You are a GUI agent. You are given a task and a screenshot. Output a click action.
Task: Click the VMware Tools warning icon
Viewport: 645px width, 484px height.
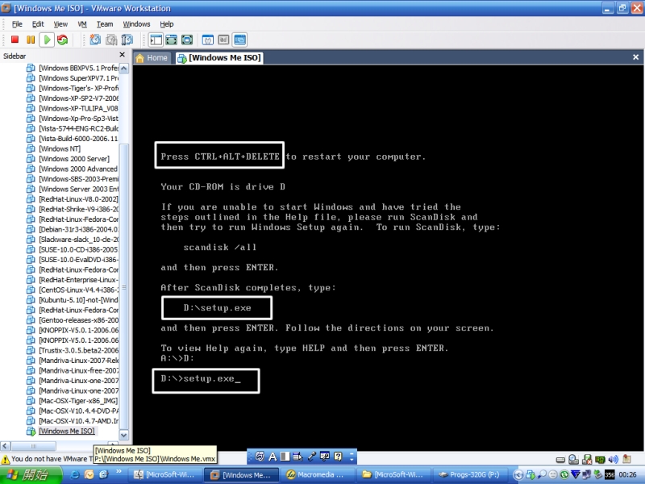tap(6, 459)
